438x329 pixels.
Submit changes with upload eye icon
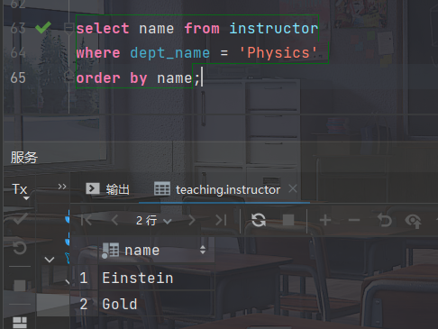tap(414, 221)
